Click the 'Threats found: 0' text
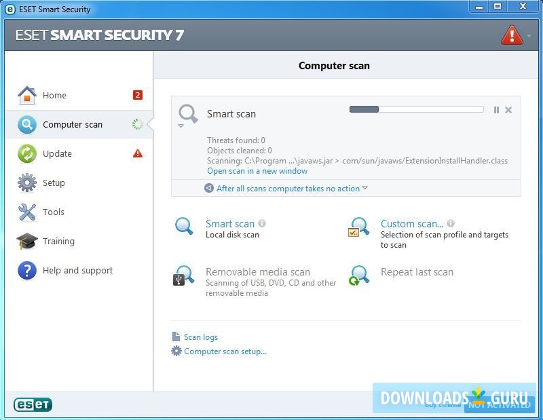Viewport: 543px width, 420px height. click(236, 140)
